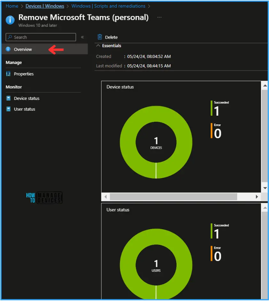The height and width of the screenshot is (301, 269).
Task: Click the green User status donut chart
Action: click(x=156, y=264)
